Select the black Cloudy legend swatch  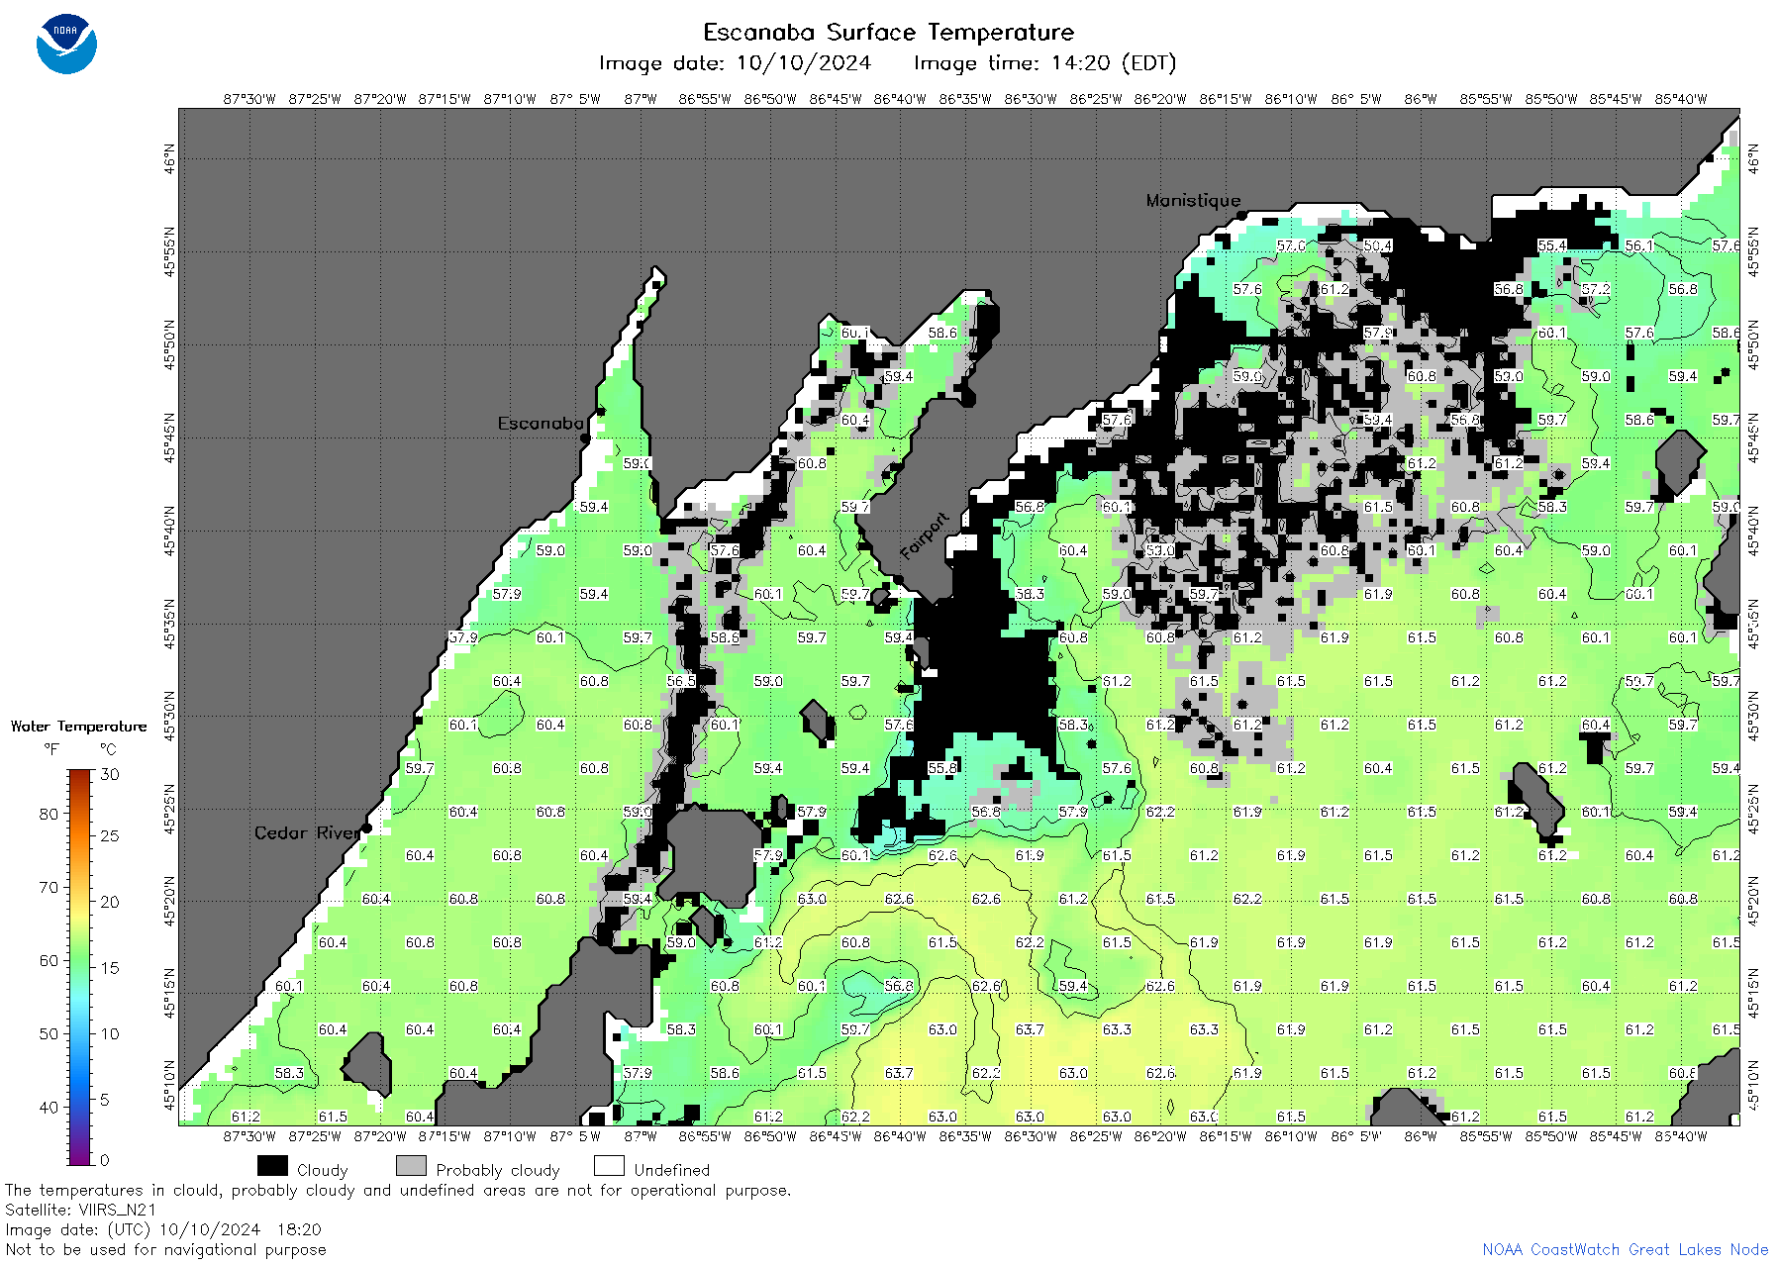(x=272, y=1166)
